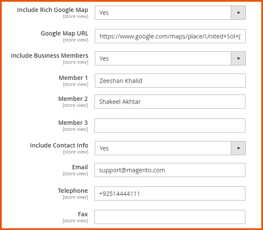
Task: Click the Telephone label text
Action: 73,191
